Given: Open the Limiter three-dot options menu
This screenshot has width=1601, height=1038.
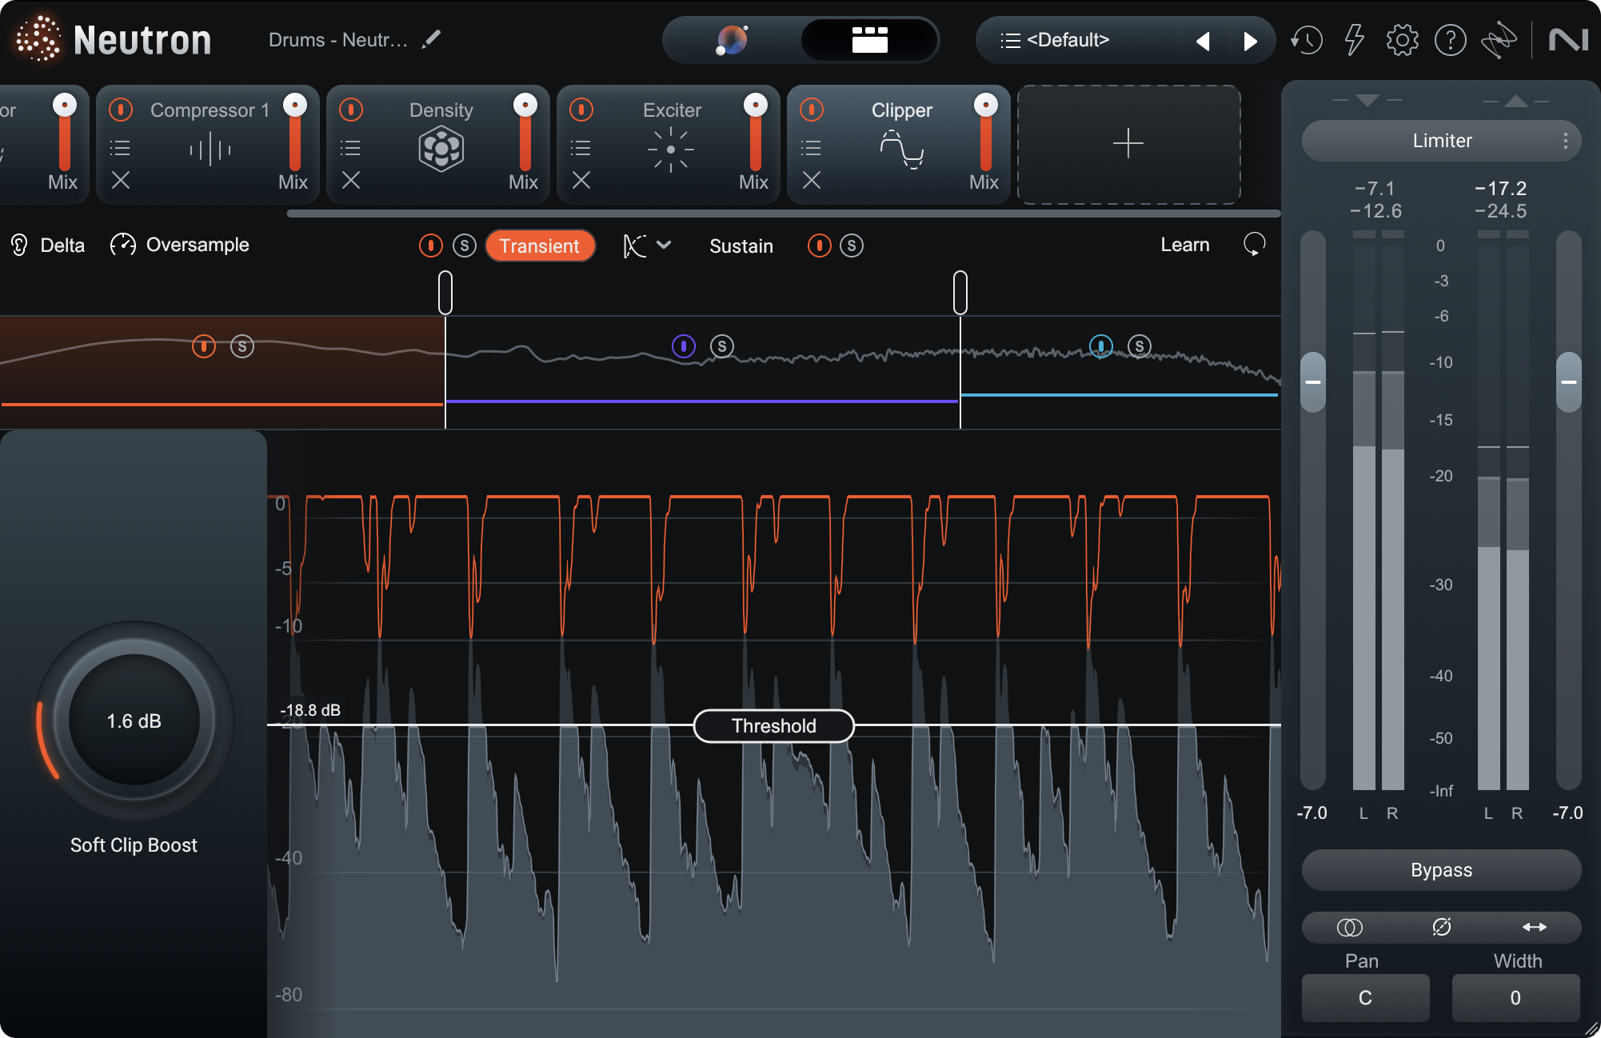Looking at the screenshot, I should 1566,140.
